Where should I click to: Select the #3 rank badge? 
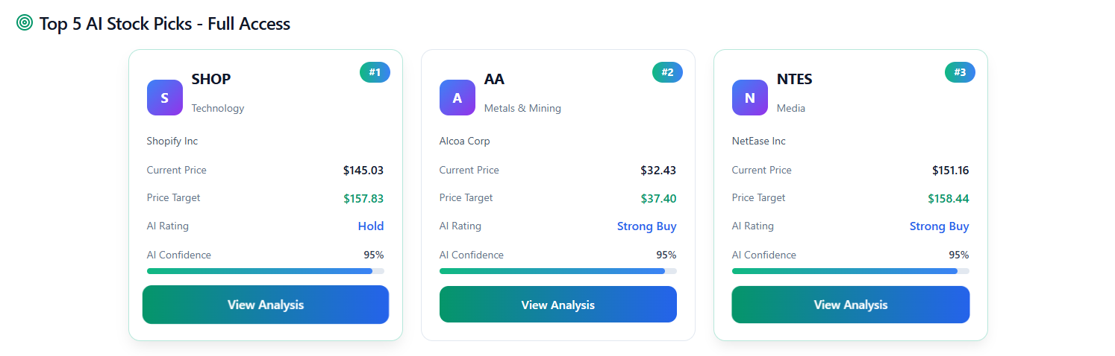coord(960,72)
